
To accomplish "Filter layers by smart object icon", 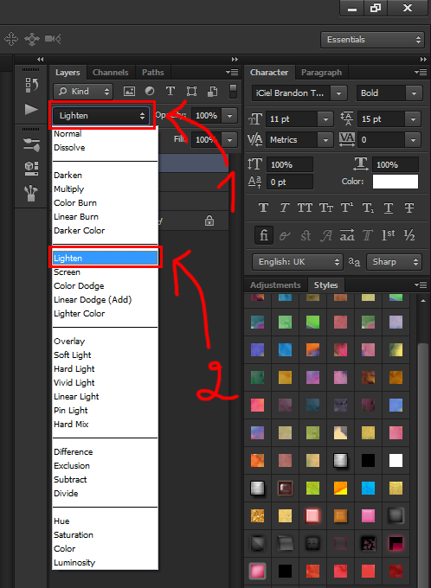I will [213, 91].
